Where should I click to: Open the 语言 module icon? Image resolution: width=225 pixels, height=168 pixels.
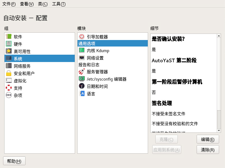(81, 93)
